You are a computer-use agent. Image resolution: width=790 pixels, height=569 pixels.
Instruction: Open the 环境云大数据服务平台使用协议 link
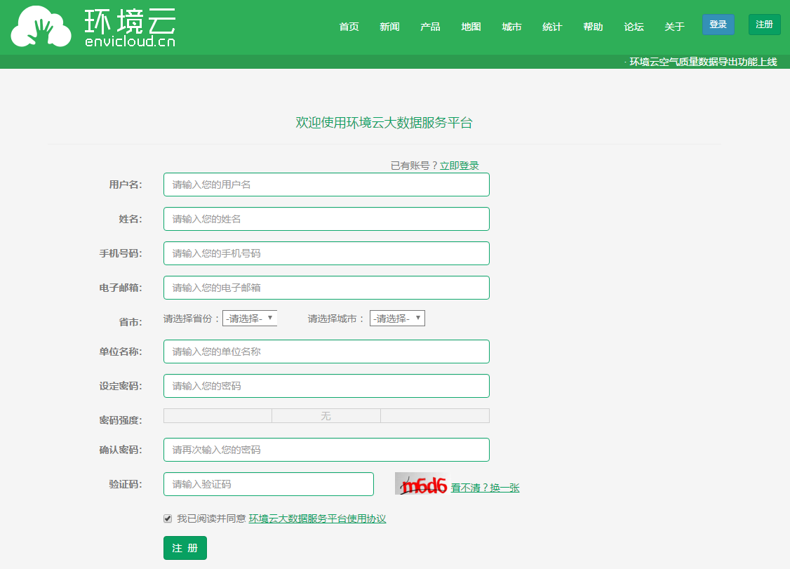click(x=317, y=518)
